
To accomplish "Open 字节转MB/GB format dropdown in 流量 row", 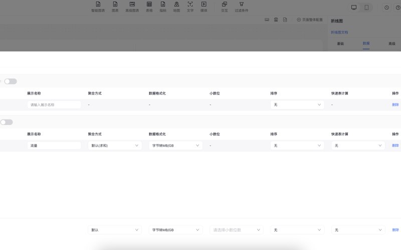I will pyautogui.click(x=175, y=145).
